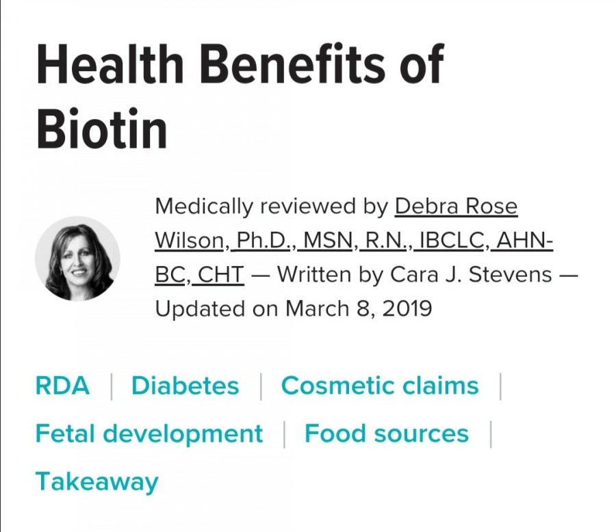The width and height of the screenshot is (616, 532).
Task: Click the AHN- credential in reviewer link
Action: 524,240
